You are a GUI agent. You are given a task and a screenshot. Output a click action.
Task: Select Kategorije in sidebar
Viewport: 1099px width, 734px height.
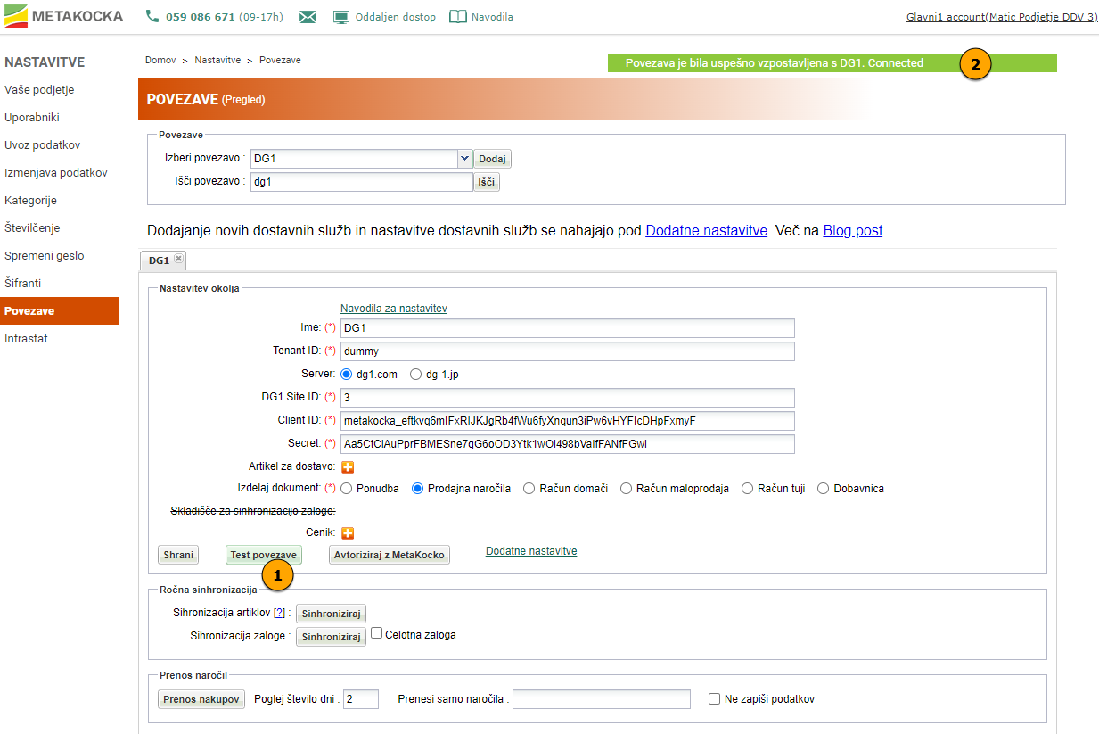[x=31, y=201]
